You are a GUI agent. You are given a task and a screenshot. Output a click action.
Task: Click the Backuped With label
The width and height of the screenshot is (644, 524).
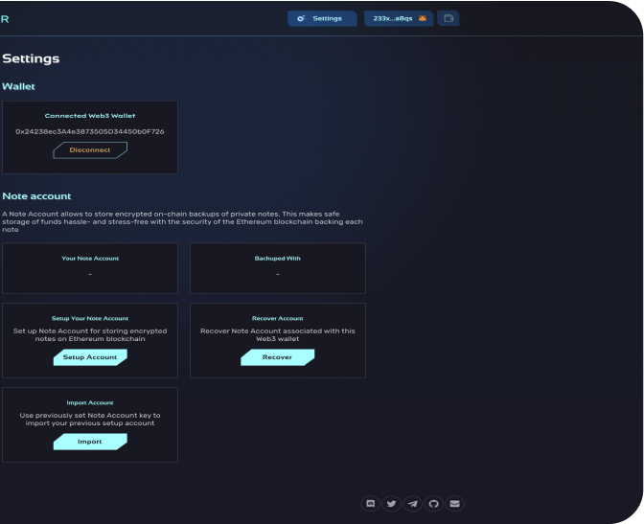pyautogui.click(x=277, y=259)
